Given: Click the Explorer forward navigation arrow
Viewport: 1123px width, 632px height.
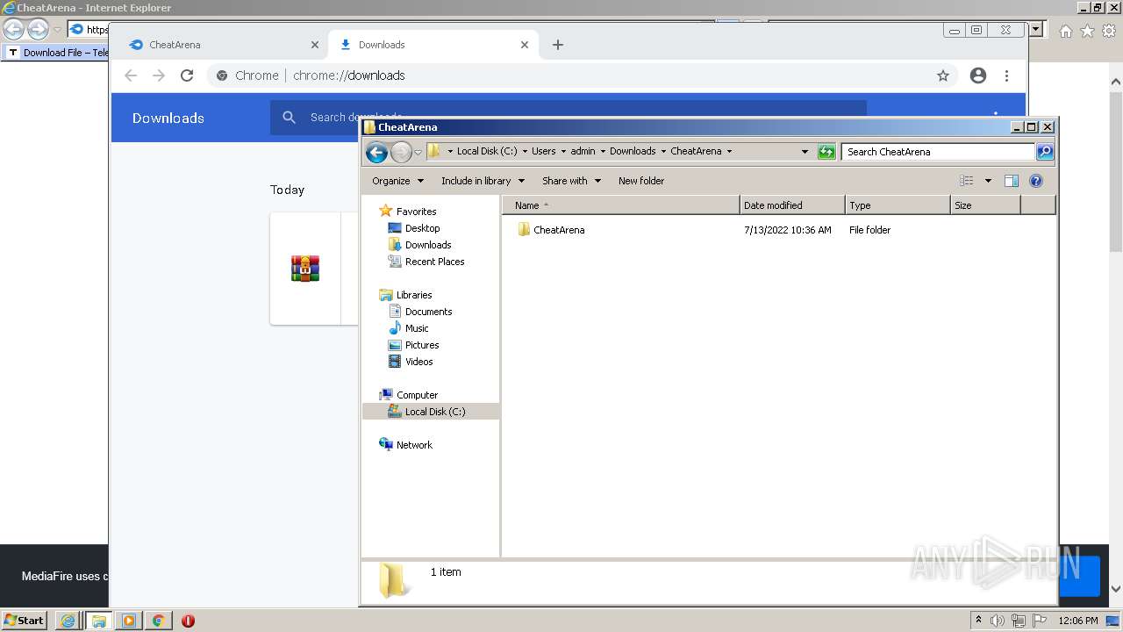Looking at the screenshot, I should coord(401,152).
